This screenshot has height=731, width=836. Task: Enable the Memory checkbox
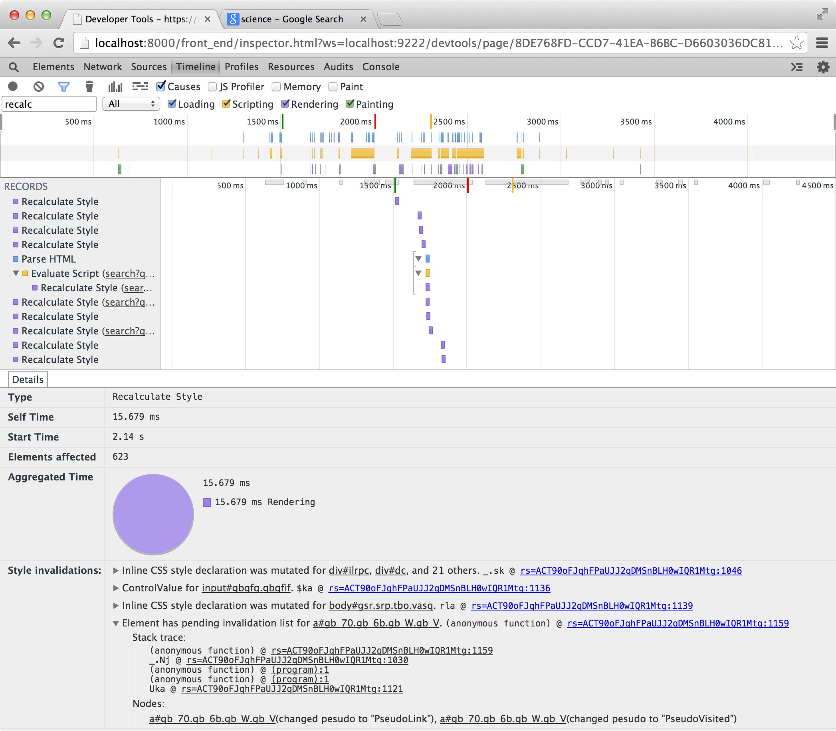pyautogui.click(x=276, y=87)
